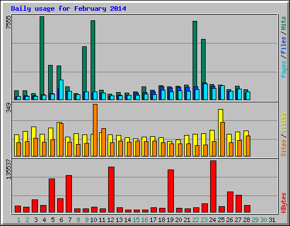Click day 6 on the x-axis
This screenshot has height=226, width=290.
click(x=61, y=220)
